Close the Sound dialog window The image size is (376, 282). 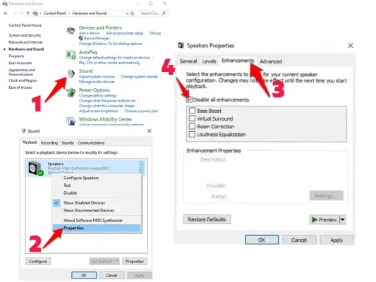[x=150, y=131]
